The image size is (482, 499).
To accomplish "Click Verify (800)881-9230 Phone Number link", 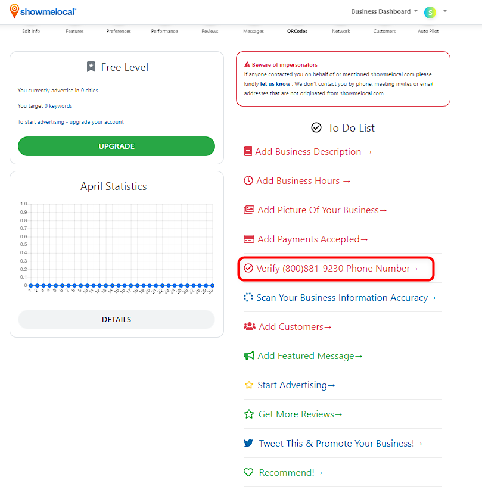I will [337, 269].
